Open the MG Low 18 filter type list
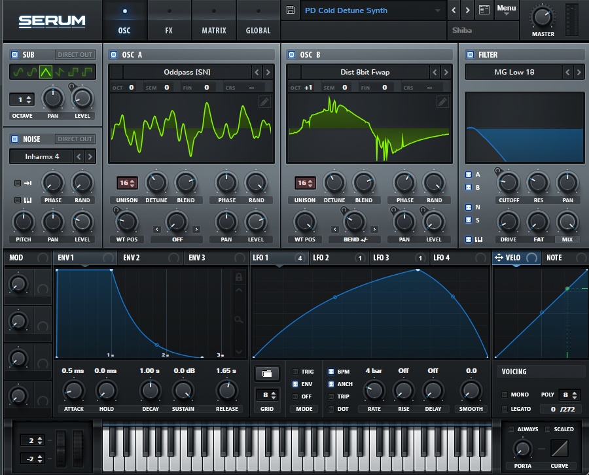This screenshot has height=475, width=589. [514, 72]
